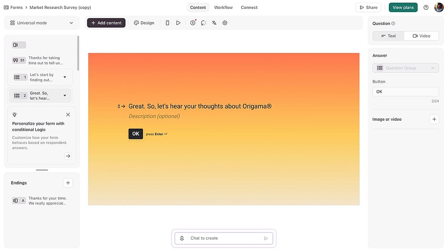Expand question group 1 arrow
This screenshot has width=448, height=252.
coord(65,77)
